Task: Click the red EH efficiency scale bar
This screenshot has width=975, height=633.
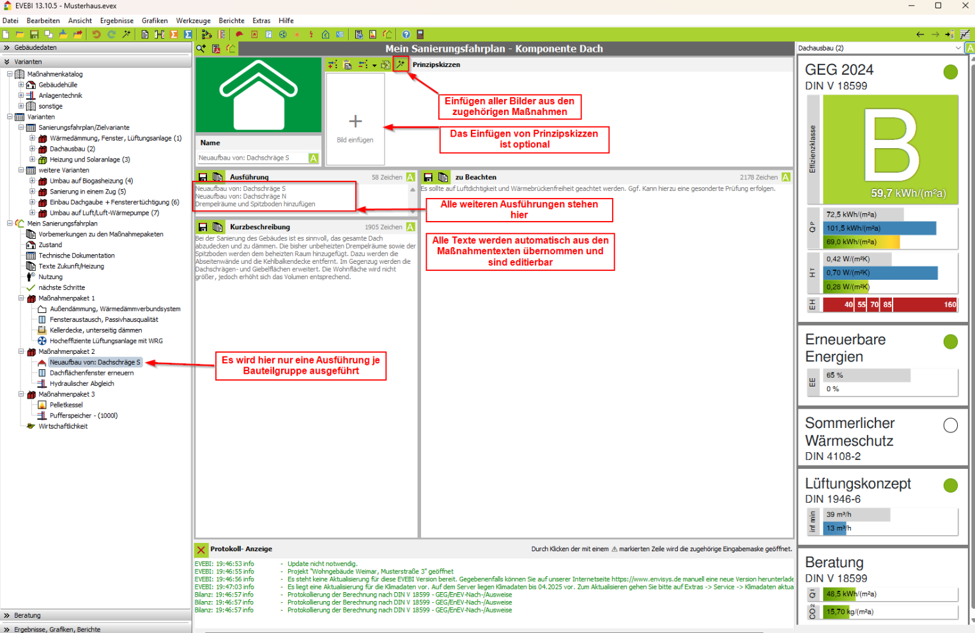Action: (889, 305)
